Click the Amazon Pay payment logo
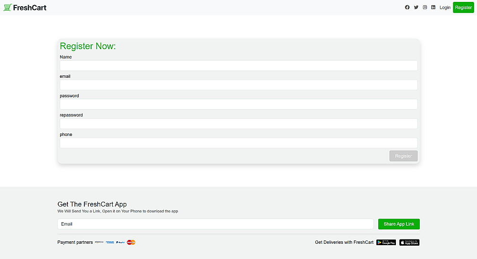The height and width of the screenshot is (259, 477). [99, 242]
